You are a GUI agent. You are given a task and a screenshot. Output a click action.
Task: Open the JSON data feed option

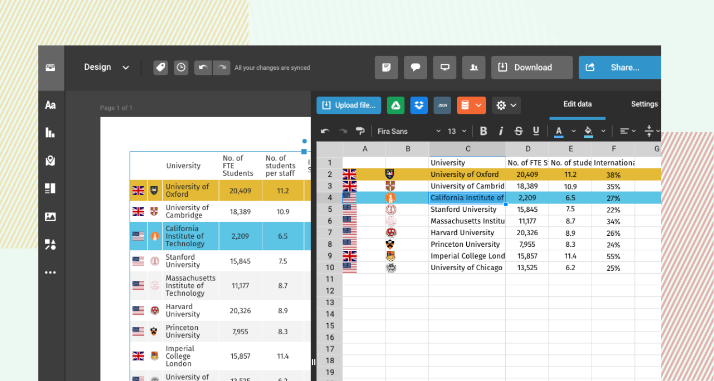(442, 105)
